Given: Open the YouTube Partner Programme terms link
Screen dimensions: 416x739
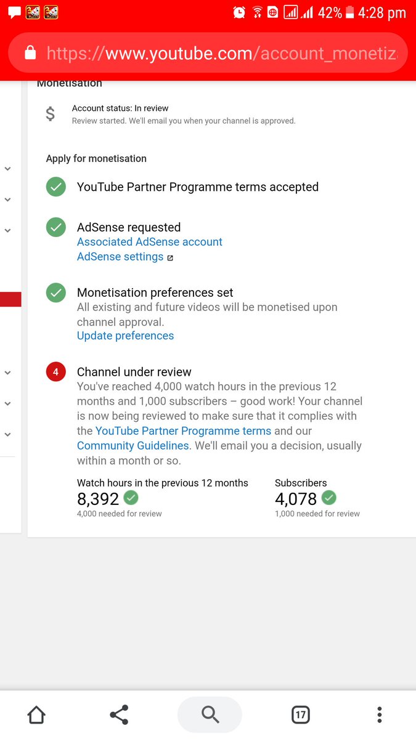Looking at the screenshot, I should tap(183, 431).
